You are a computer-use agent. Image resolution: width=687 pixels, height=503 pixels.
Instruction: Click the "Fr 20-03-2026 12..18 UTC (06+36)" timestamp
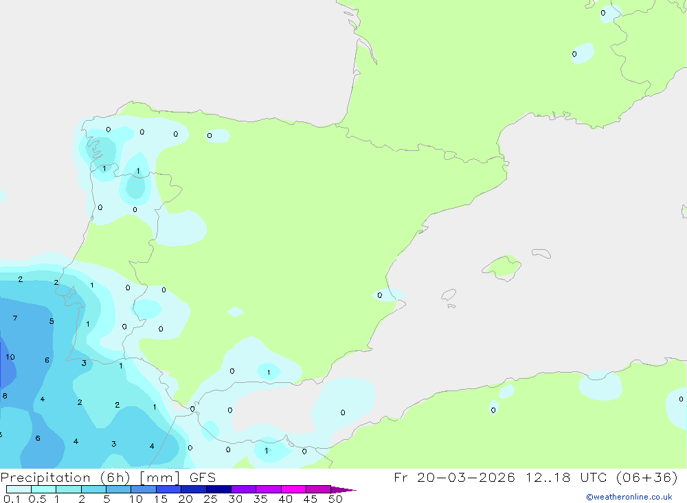pos(536,477)
